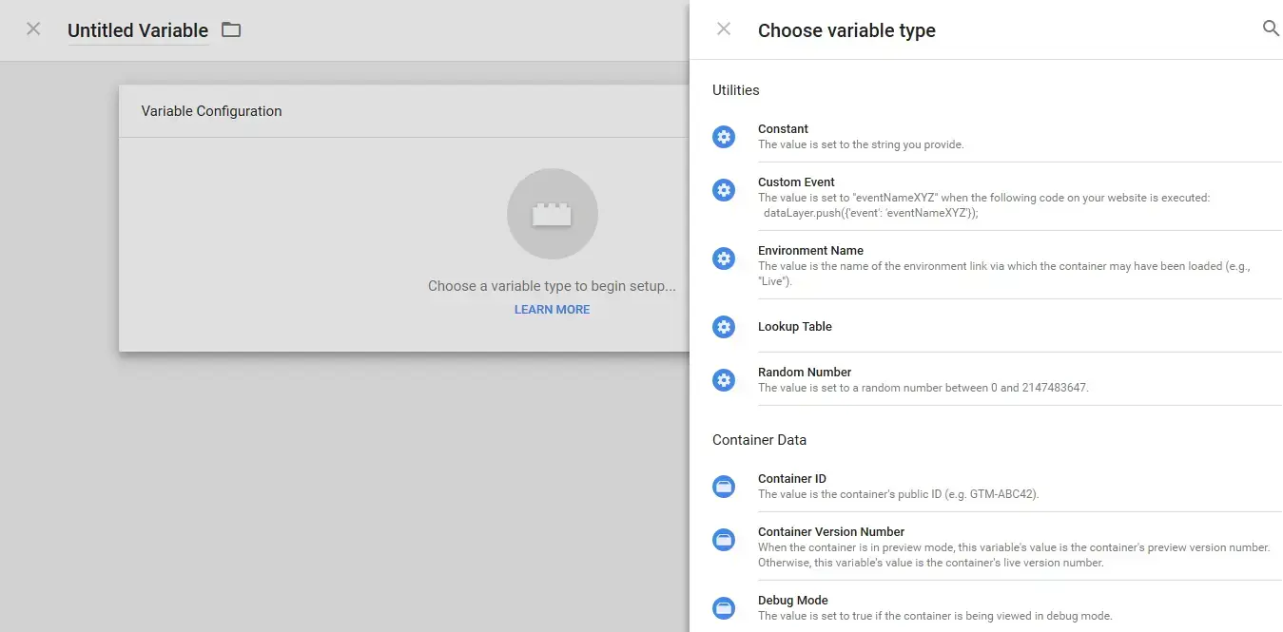Select the Environment Name gear icon
Viewport: 1283px width, 632px height.
724,259
